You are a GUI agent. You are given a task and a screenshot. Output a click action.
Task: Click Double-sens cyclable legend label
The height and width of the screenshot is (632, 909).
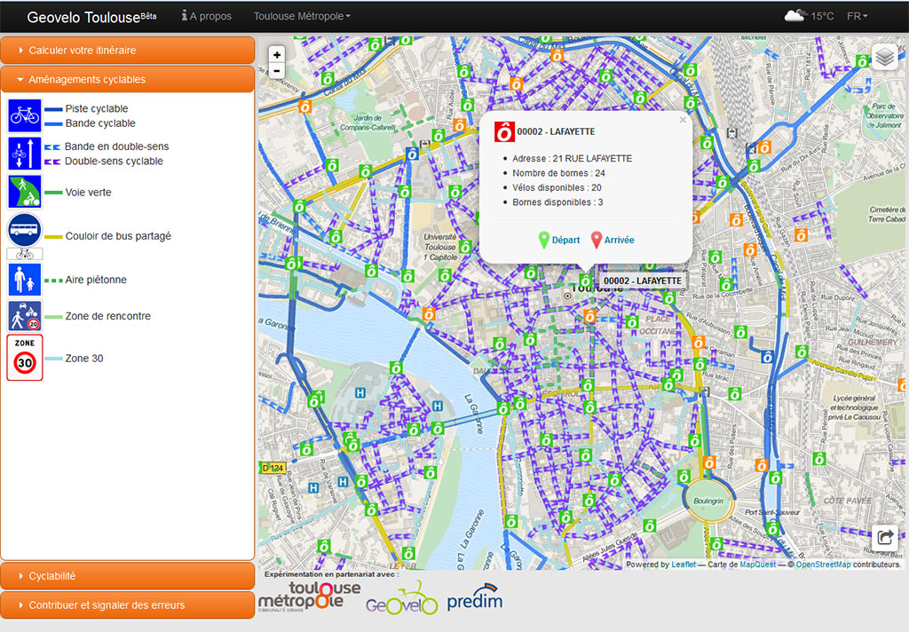(114, 161)
